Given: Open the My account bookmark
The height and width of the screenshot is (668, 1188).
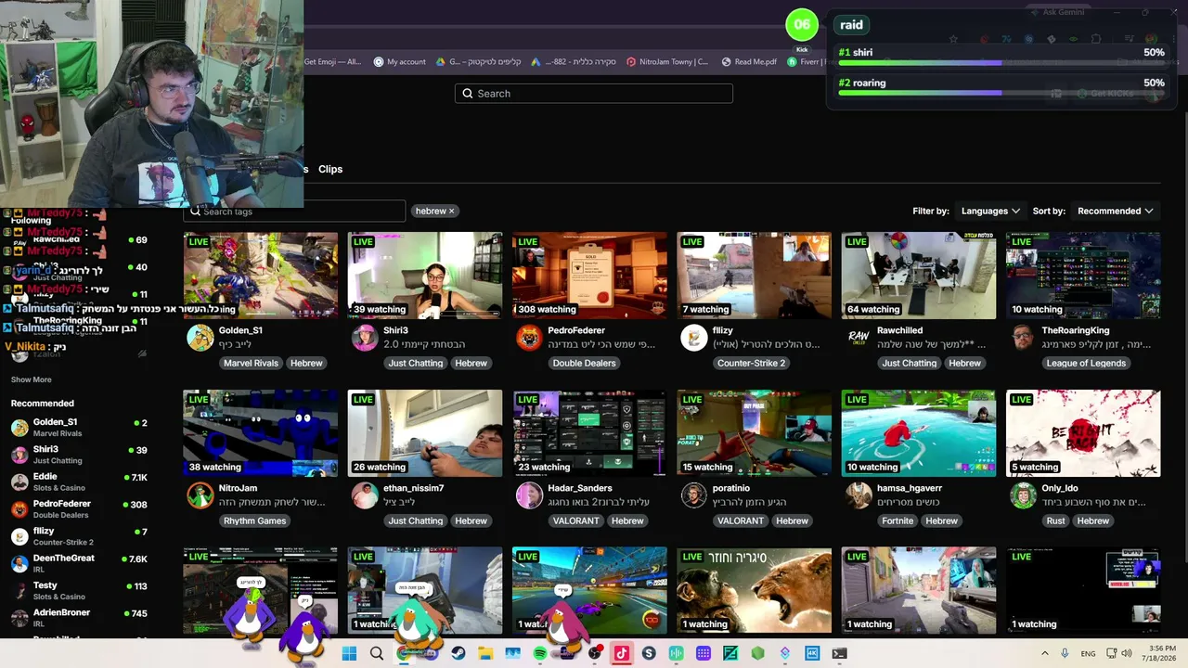Looking at the screenshot, I should (399, 62).
